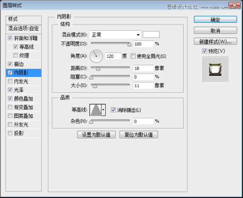Screen dimensions: 243x198
Task: Click the 等高线 contour curve thumbnail
Action: pos(96,110)
